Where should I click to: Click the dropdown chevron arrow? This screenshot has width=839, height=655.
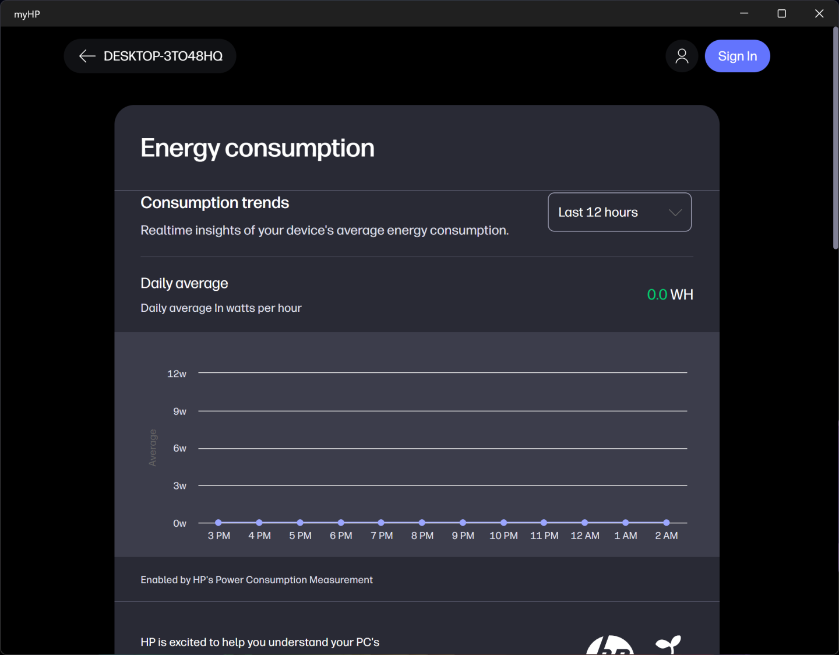(675, 212)
